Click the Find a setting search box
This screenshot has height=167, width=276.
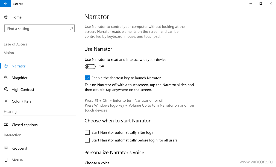(39, 28)
